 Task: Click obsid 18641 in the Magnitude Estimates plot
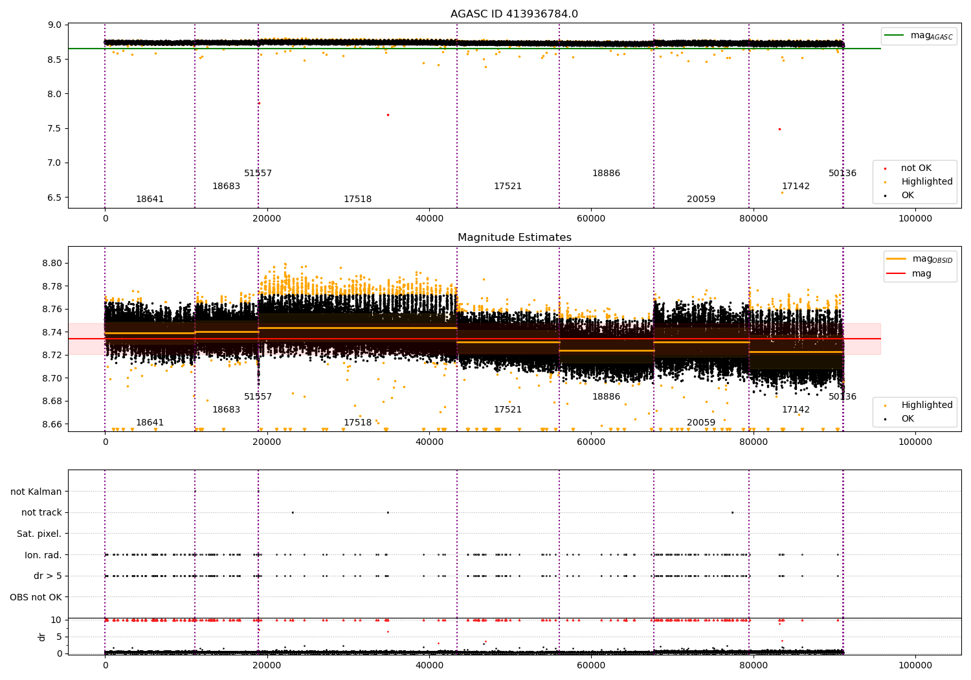150,423
